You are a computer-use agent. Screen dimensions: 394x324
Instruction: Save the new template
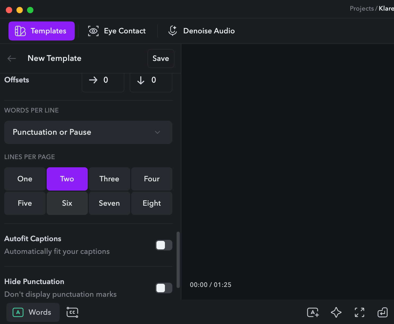point(161,58)
